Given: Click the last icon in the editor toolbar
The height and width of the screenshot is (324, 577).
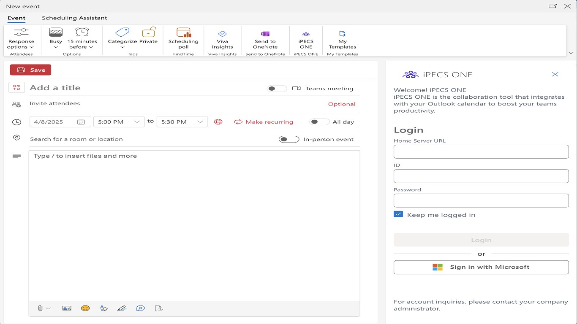Looking at the screenshot, I should tap(159, 308).
